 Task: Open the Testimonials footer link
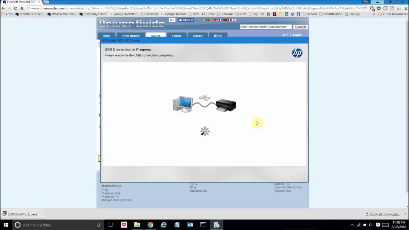[282, 191]
